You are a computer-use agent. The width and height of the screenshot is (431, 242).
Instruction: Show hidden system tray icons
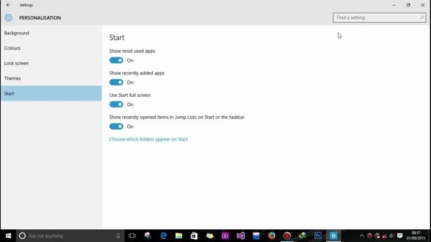point(362,236)
